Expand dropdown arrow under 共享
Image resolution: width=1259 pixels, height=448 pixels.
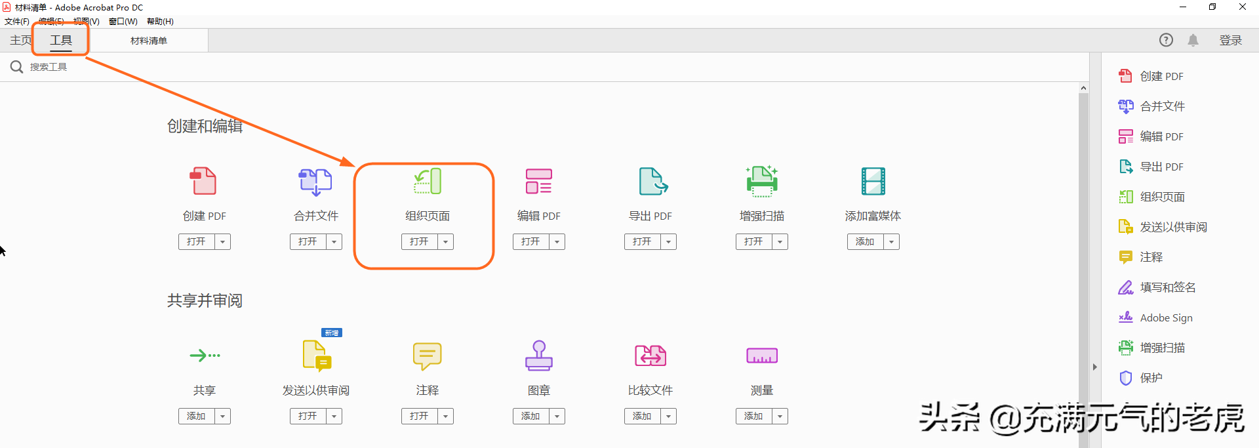pyautogui.click(x=223, y=417)
